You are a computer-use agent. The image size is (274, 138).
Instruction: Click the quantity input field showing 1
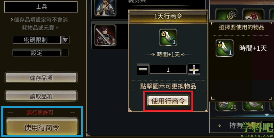click(168, 69)
